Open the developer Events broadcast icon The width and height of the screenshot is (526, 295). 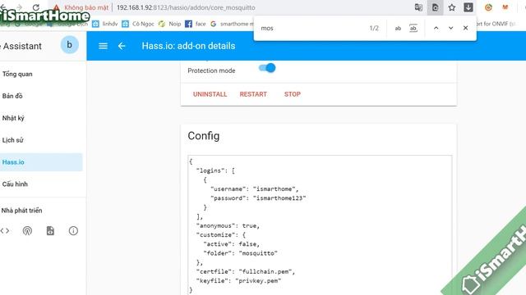pyautogui.click(x=27, y=231)
